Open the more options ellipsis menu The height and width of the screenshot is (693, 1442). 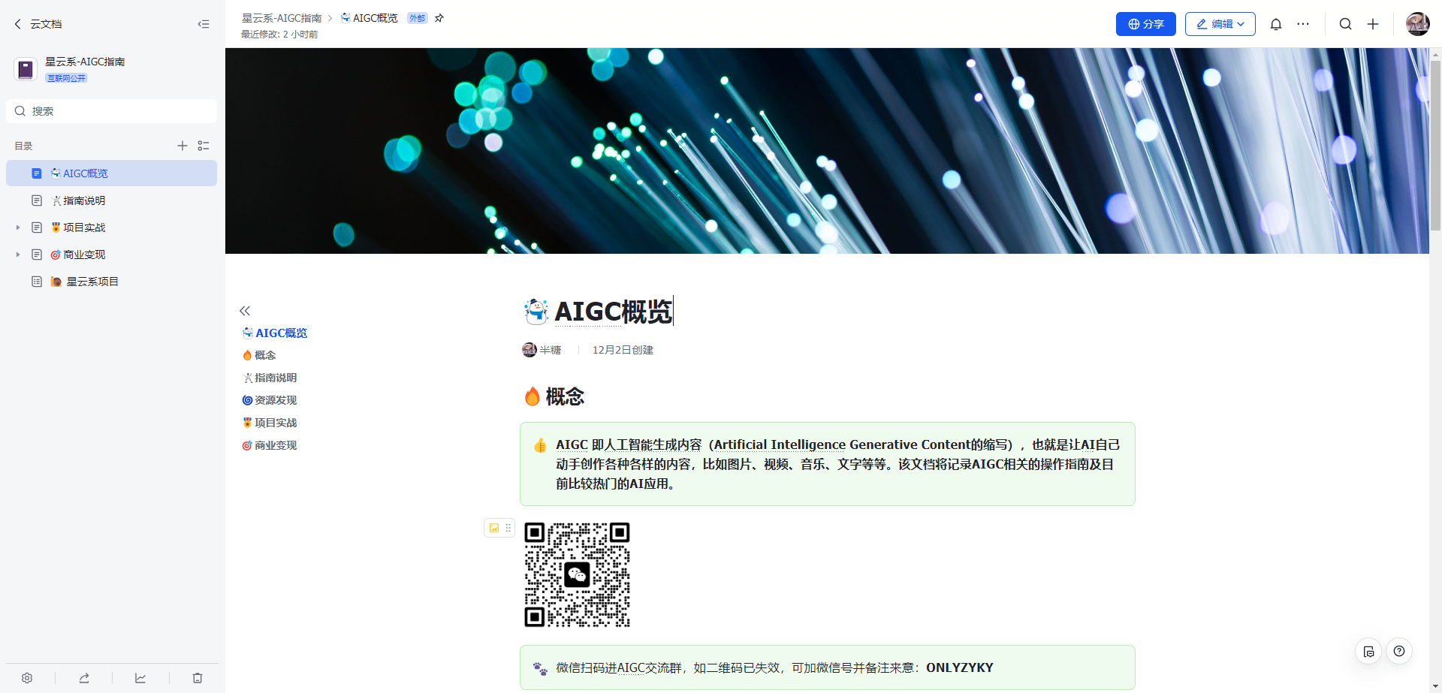pos(1303,24)
